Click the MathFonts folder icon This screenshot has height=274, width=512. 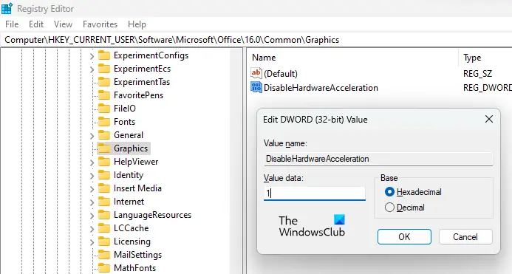point(104,268)
